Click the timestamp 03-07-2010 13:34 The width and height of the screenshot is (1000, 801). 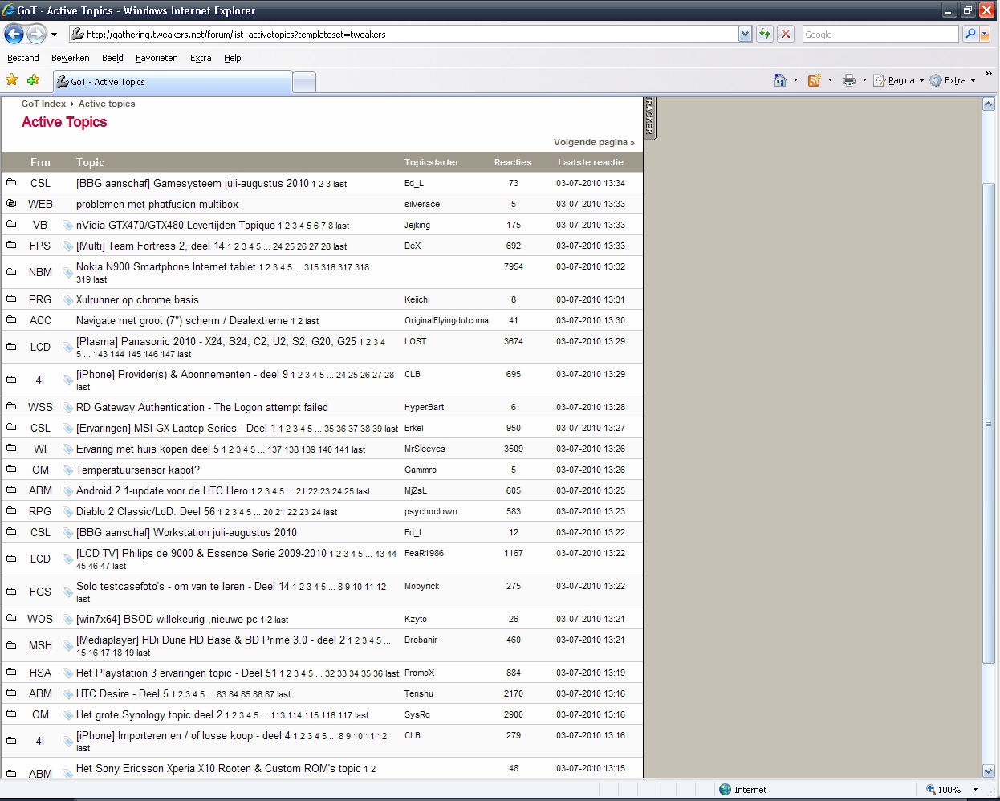coord(591,183)
